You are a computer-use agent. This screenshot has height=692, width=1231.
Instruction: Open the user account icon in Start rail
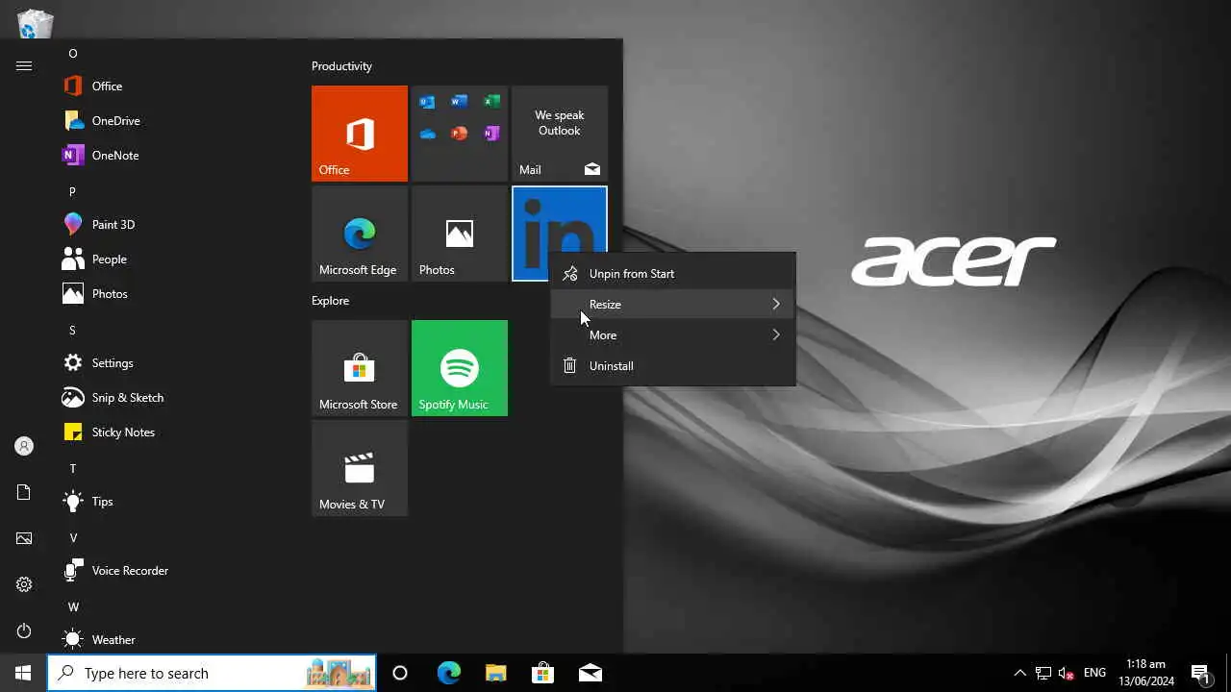(x=24, y=446)
